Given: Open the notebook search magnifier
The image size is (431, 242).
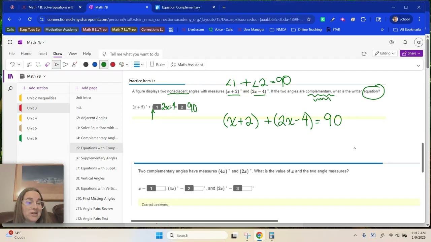Looking at the screenshot, I should click(10, 89).
